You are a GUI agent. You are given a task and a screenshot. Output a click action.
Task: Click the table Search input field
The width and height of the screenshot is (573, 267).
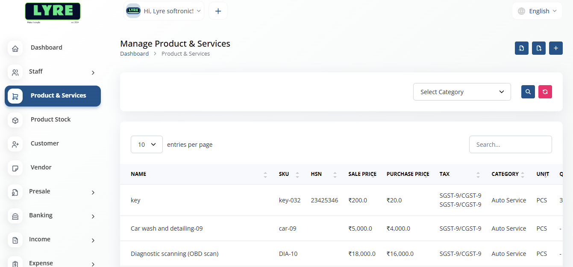pos(510,145)
